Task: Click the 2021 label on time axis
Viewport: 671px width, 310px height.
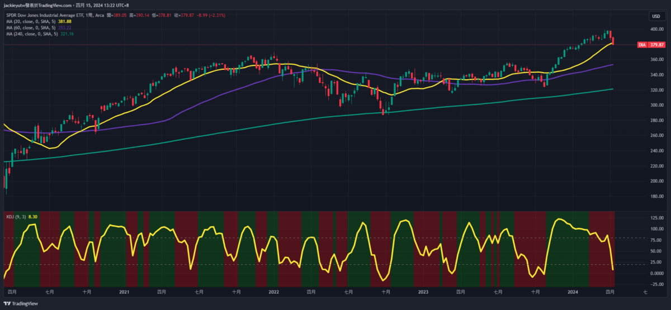Action: (124, 292)
